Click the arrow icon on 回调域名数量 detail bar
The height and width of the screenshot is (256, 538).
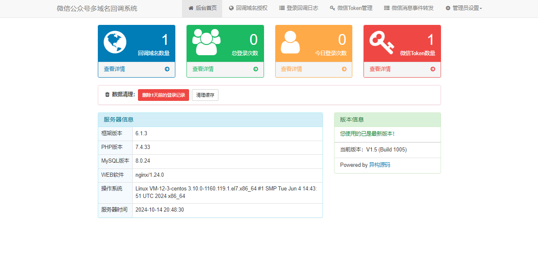pyautogui.click(x=168, y=69)
